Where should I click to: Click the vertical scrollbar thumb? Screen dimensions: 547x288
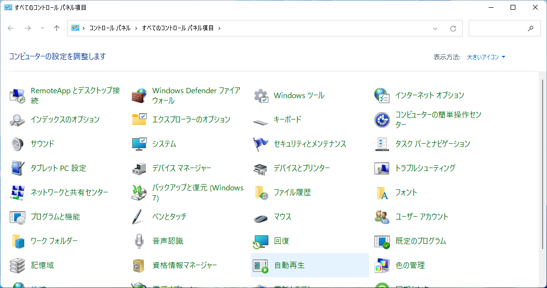point(543,164)
